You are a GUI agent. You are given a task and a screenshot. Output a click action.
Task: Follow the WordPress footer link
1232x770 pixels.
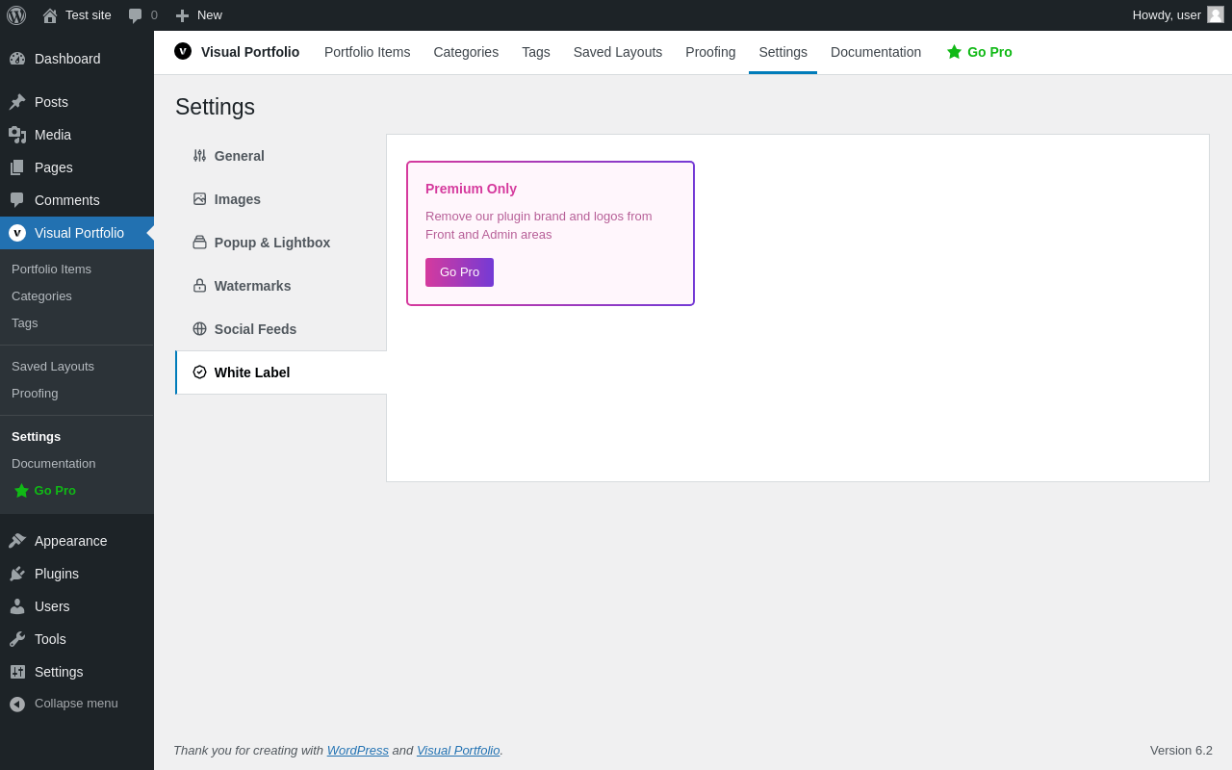pos(357,750)
